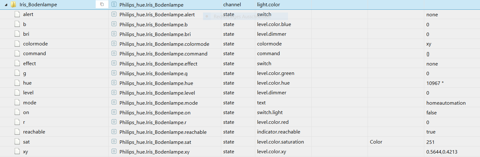Click state icon beside Philips_hue.Iris_Bodenlampe.alert

click(114, 14)
